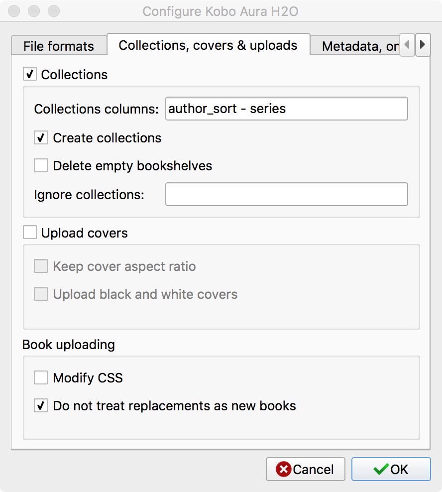Click the Collections columns text field
The height and width of the screenshot is (492, 442).
point(286,109)
